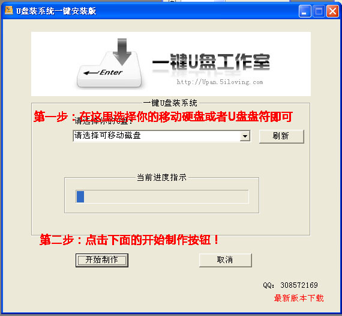The width and height of the screenshot is (342, 316).
Task: Click the down arrow icon in the banner
Action: click(122, 52)
